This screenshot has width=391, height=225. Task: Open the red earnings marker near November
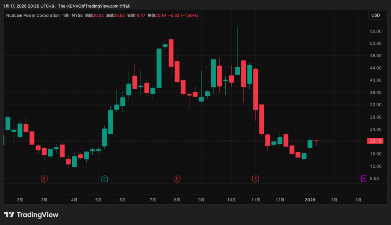(255, 178)
